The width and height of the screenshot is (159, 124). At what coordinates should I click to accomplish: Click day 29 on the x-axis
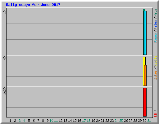pyautogui.click(x=140, y=121)
